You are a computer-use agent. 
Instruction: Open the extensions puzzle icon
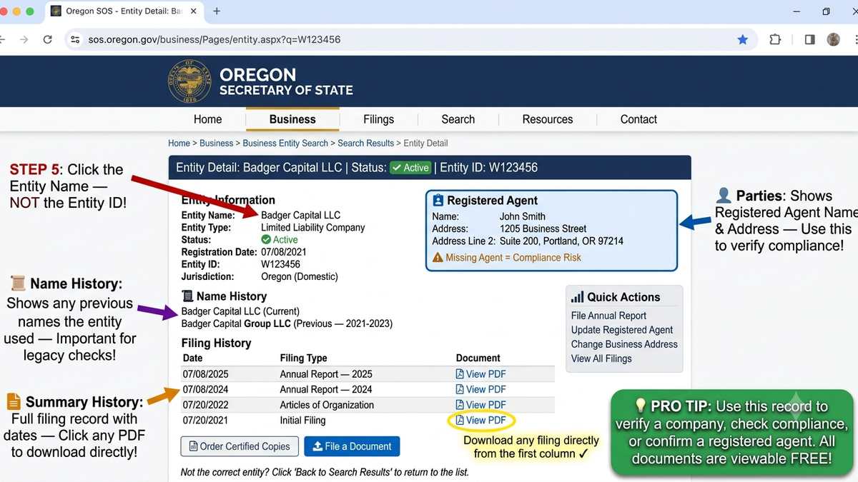[775, 39]
